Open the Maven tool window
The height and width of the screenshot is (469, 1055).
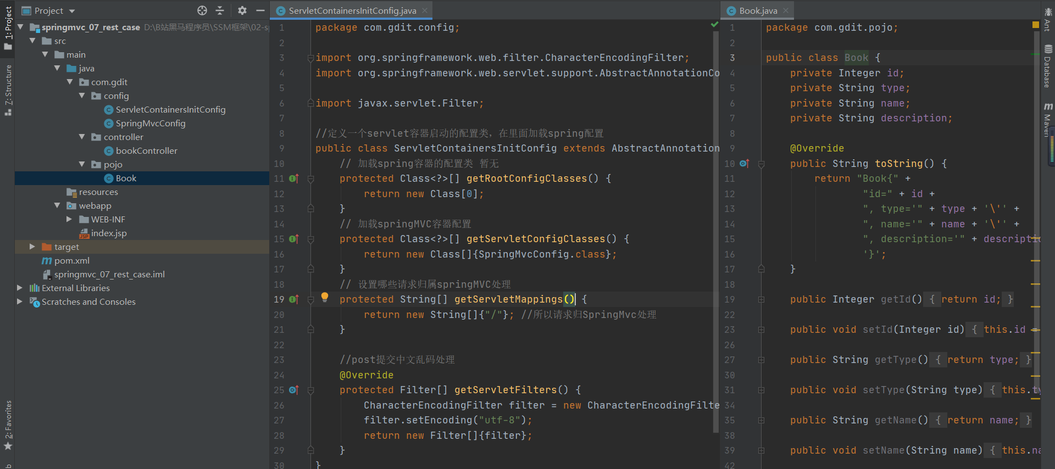click(1047, 120)
